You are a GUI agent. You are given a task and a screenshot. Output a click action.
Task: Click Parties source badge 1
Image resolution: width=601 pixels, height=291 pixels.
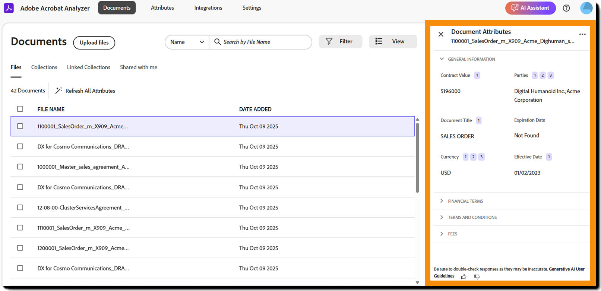click(535, 75)
